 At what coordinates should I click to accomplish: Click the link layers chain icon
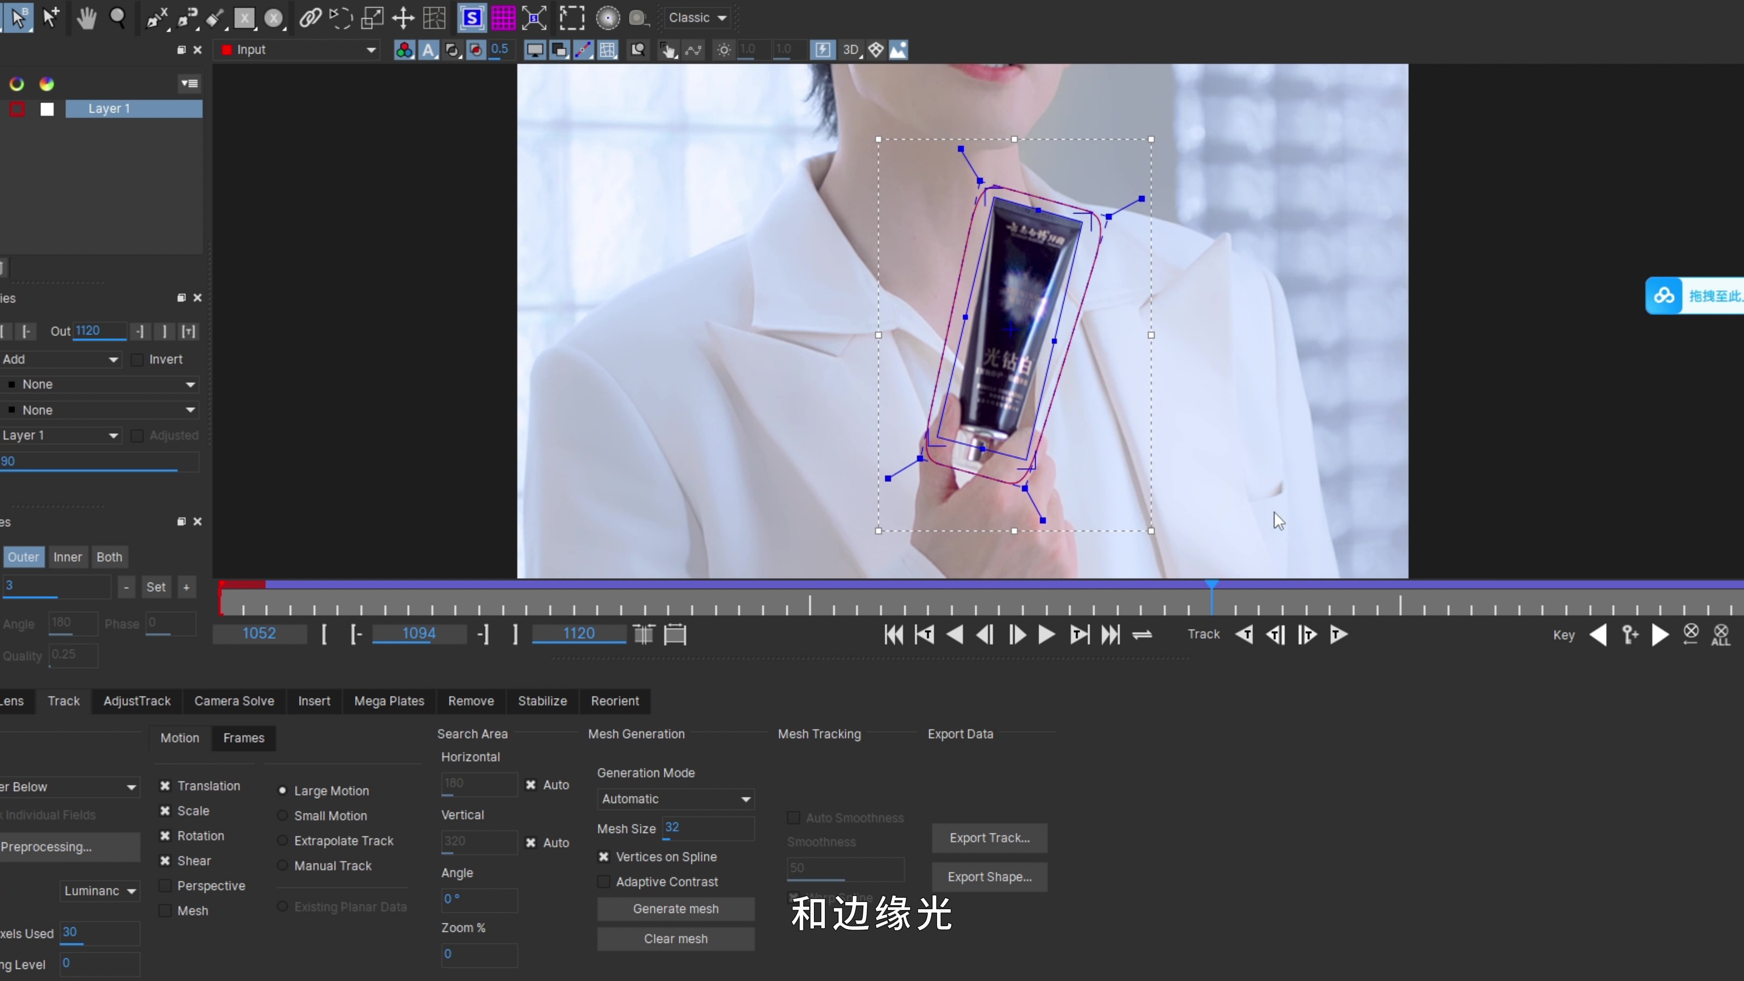310,18
